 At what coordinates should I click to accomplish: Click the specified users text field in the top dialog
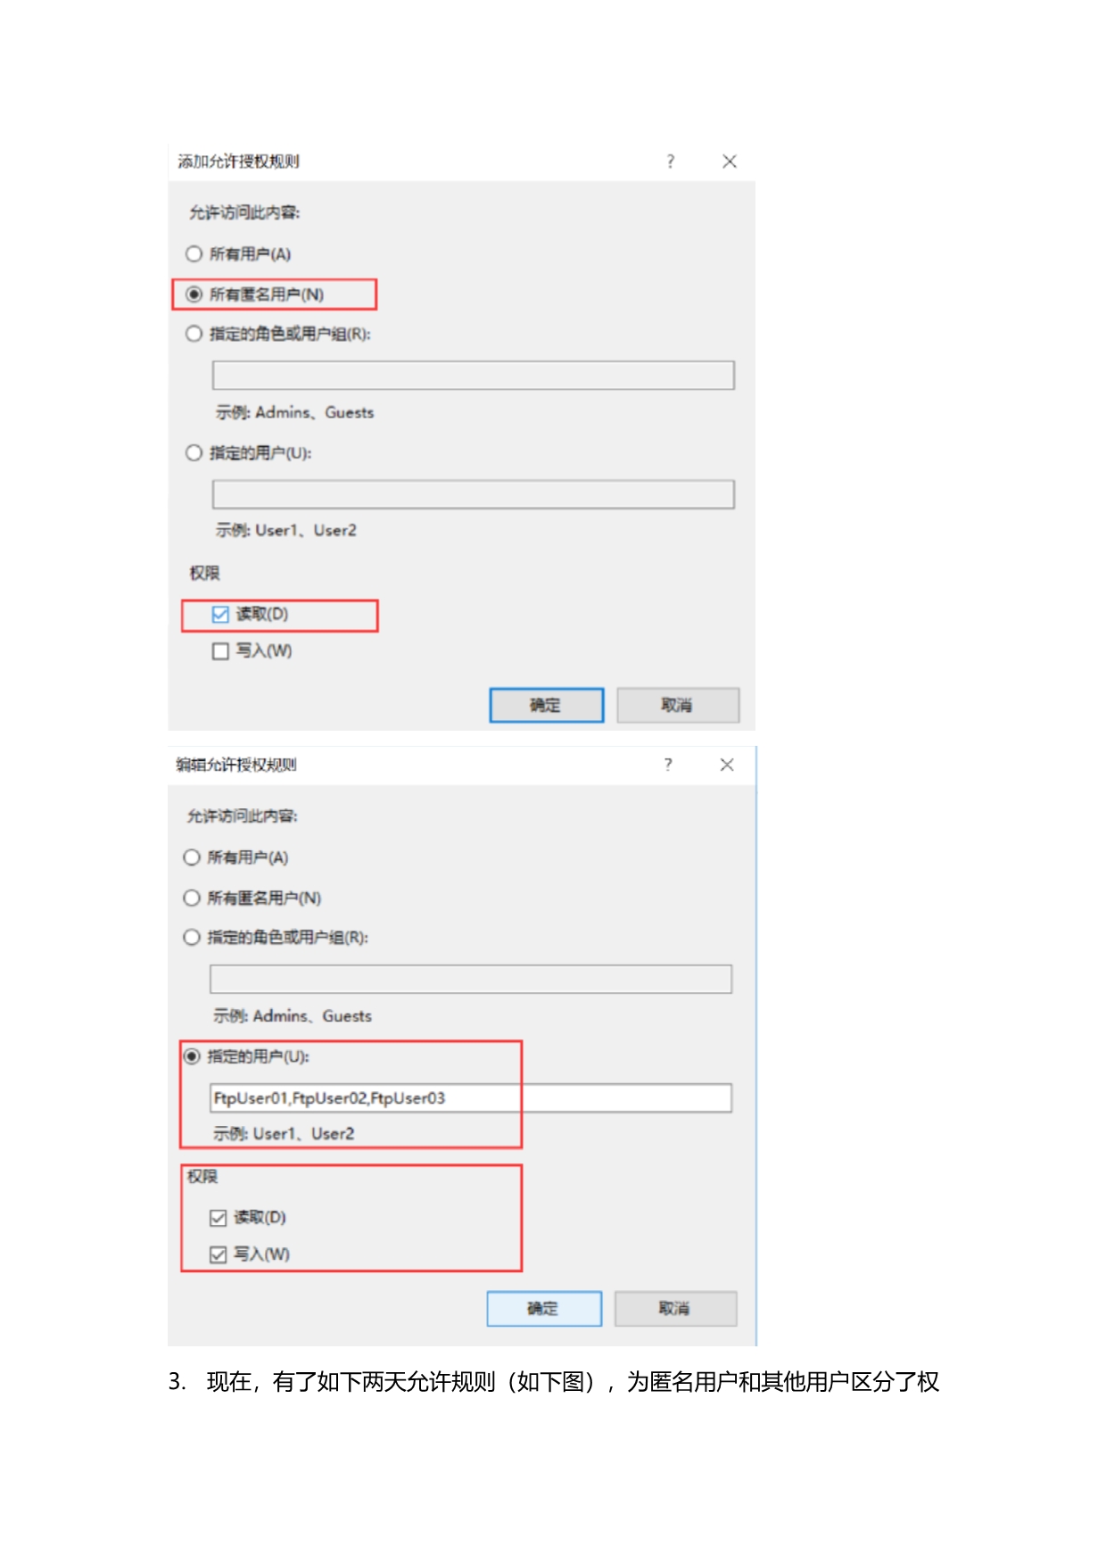coord(473,494)
